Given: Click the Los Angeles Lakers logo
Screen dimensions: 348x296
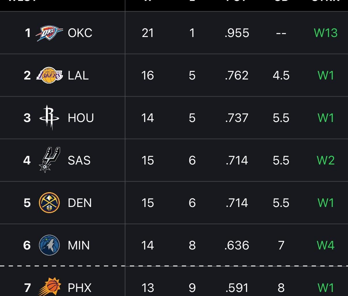Looking at the screenshot, I should click(49, 75).
